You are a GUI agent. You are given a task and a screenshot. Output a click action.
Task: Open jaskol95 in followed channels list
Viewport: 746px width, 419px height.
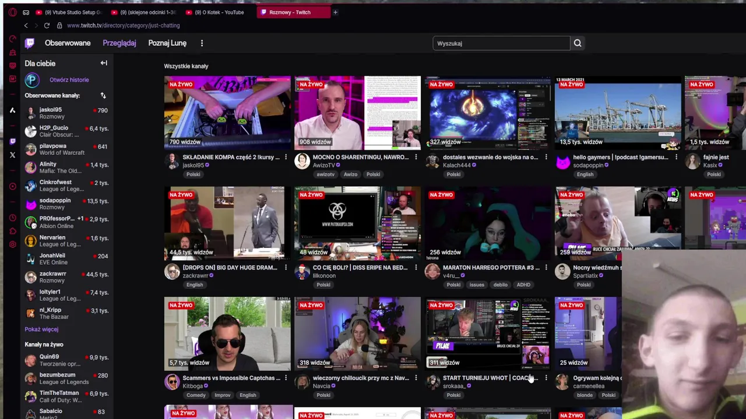(66, 113)
